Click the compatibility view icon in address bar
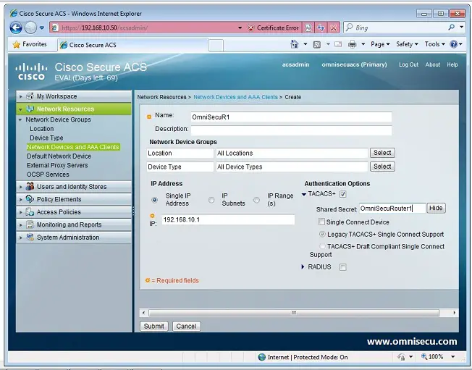The width and height of the screenshot is (472, 370). tap(308, 28)
